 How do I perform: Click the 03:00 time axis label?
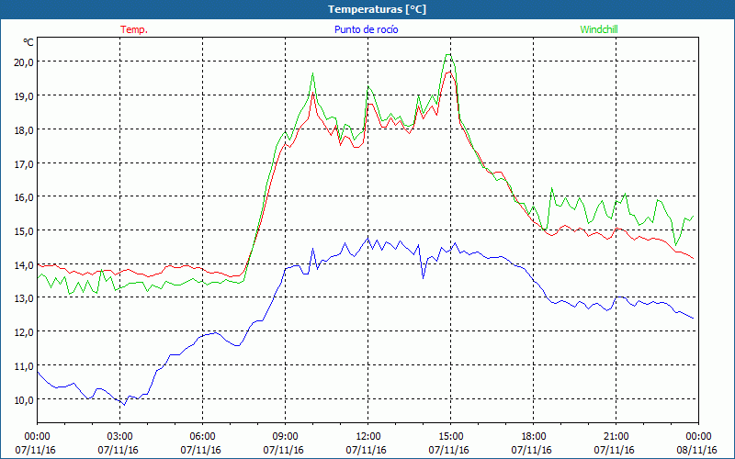[120, 436]
